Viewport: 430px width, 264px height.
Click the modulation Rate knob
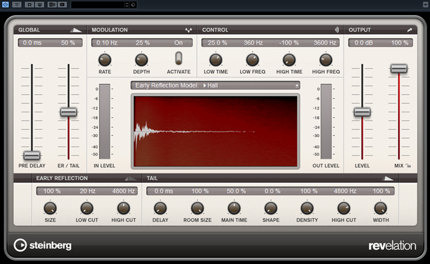105,60
